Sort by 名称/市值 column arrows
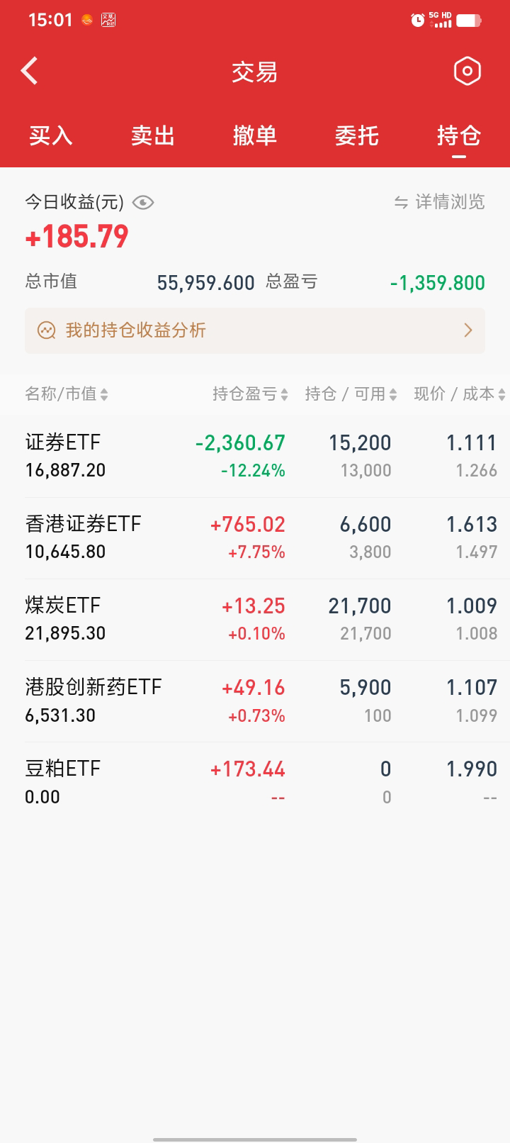The height and width of the screenshot is (1143, 510). pos(104,395)
